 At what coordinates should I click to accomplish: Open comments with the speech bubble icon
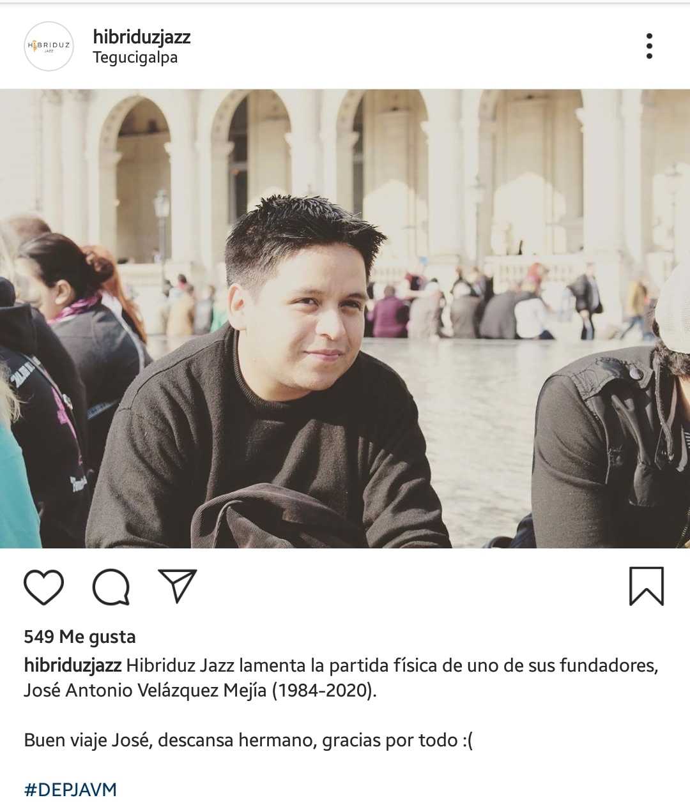(111, 587)
